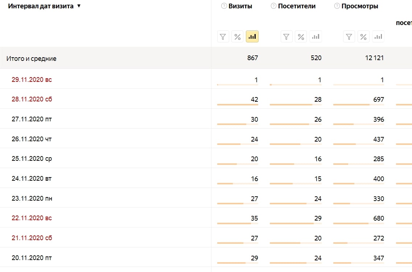
Task: Sort by Посетители column header
Action: (x=297, y=6)
